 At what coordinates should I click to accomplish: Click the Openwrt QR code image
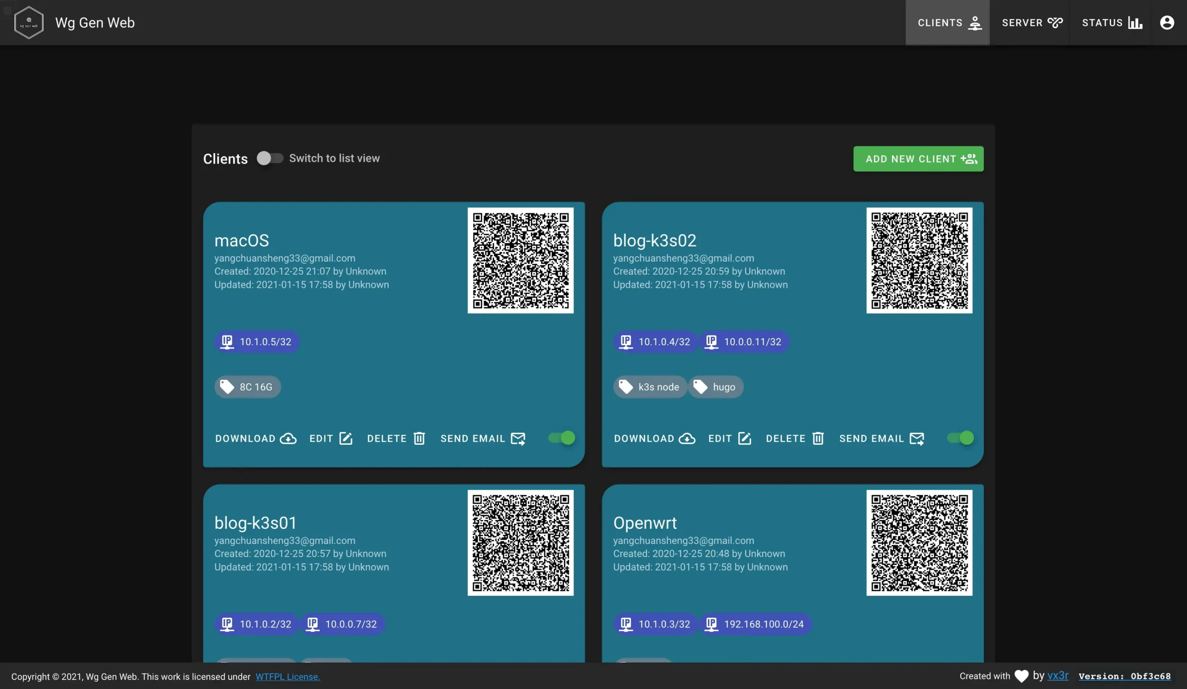pyautogui.click(x=919, y=542)
